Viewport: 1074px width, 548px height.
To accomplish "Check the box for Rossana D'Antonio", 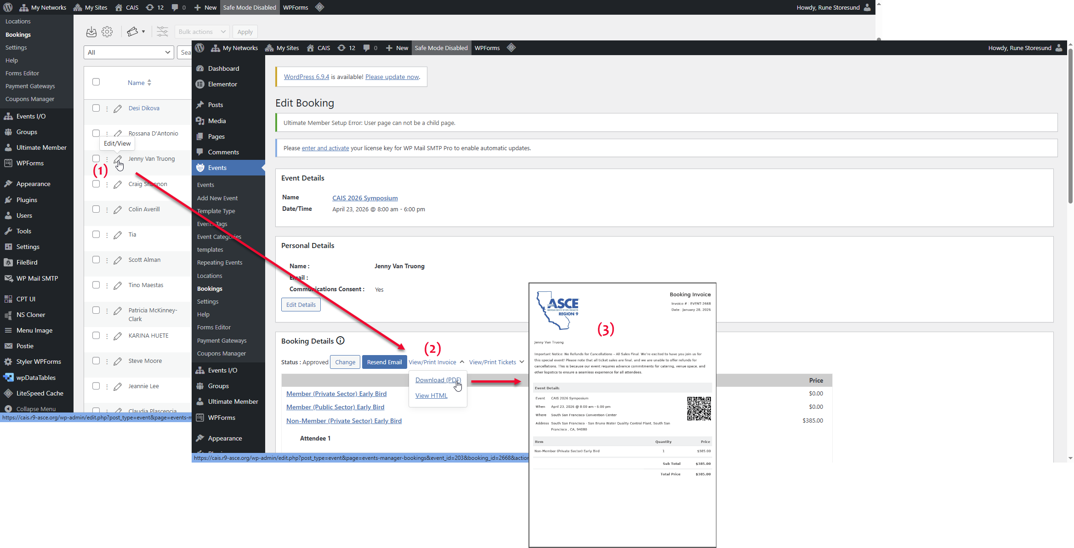I will pos(96,133).
